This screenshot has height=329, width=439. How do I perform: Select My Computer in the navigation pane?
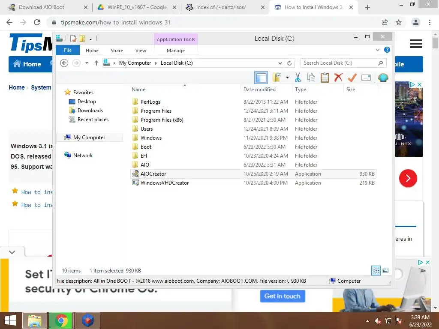(x=89, y=138)
